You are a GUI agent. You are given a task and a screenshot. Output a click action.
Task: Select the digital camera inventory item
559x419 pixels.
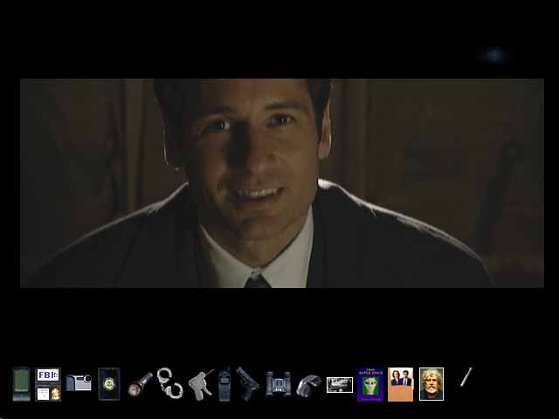[79, 382]
